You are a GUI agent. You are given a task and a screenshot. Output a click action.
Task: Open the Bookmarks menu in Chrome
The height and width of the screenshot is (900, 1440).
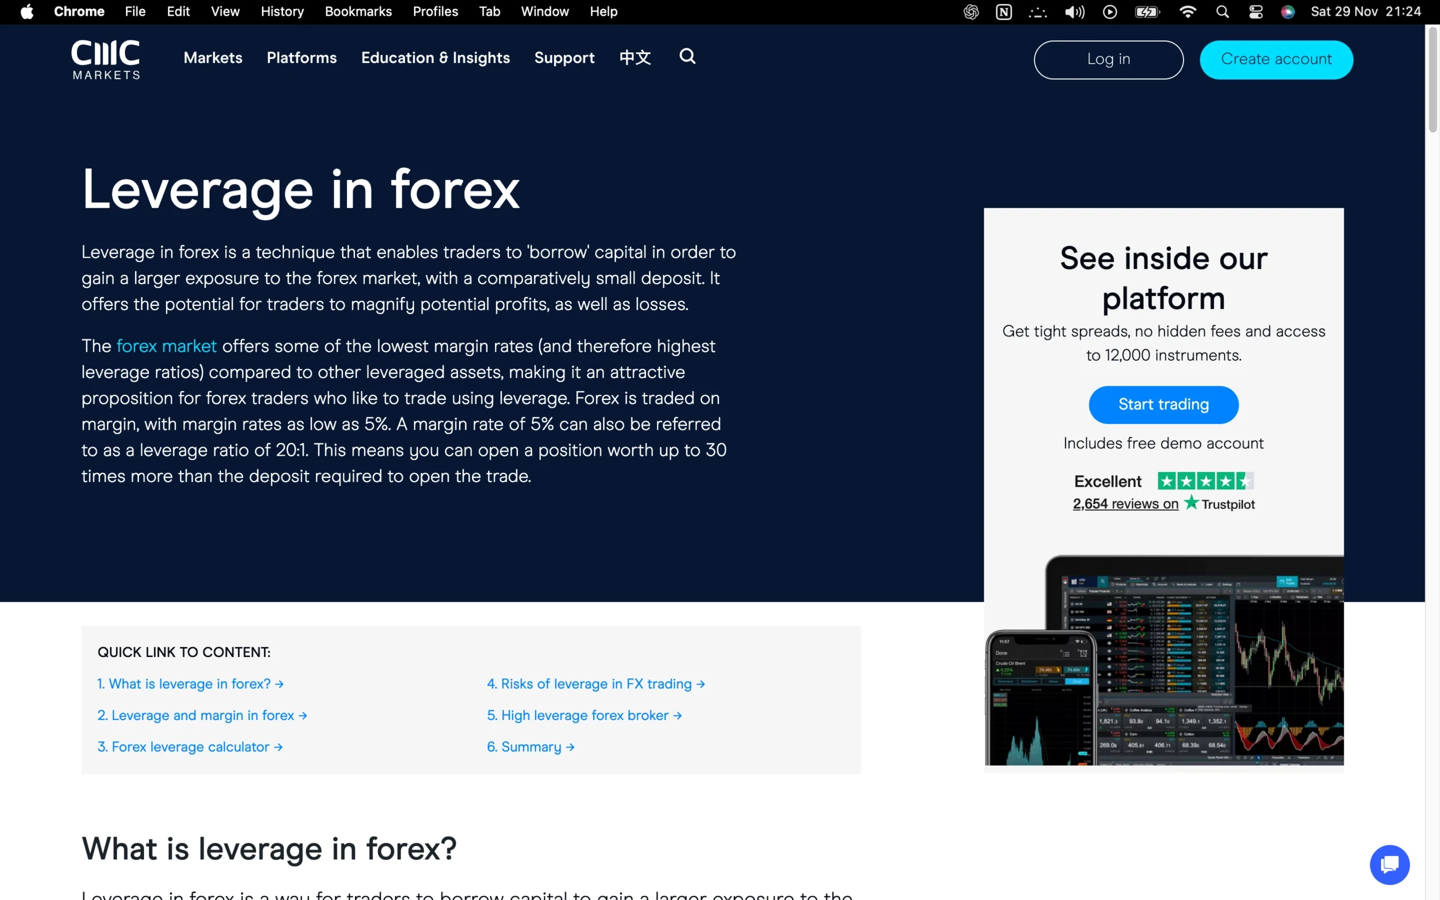tap(358, 12)
